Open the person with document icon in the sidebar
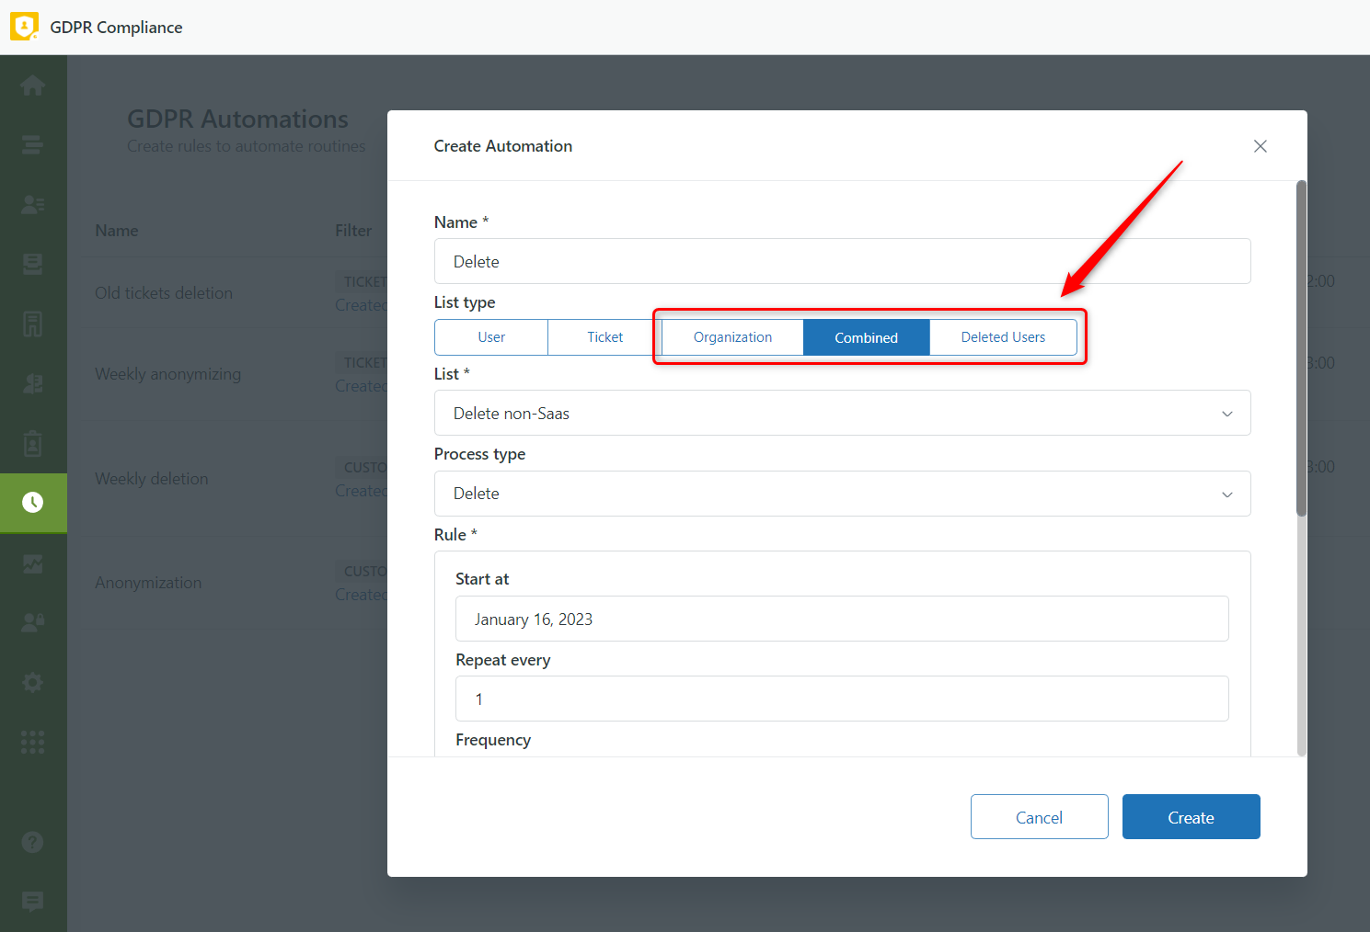1370x932 pixels. (x=33, y=383)
